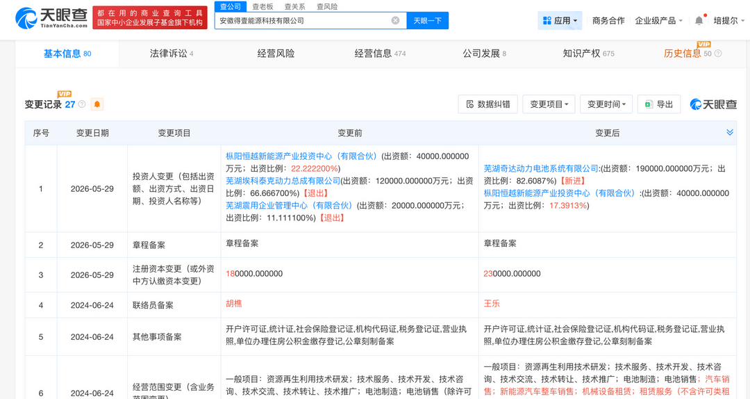Open the 企业级产品 dropdown
This screenshot has height=399, width=750.
[x=658, y=21]
